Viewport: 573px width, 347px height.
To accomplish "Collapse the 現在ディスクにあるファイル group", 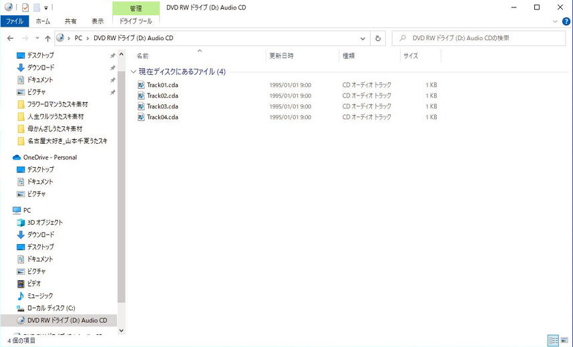I will tap(134, 72).
